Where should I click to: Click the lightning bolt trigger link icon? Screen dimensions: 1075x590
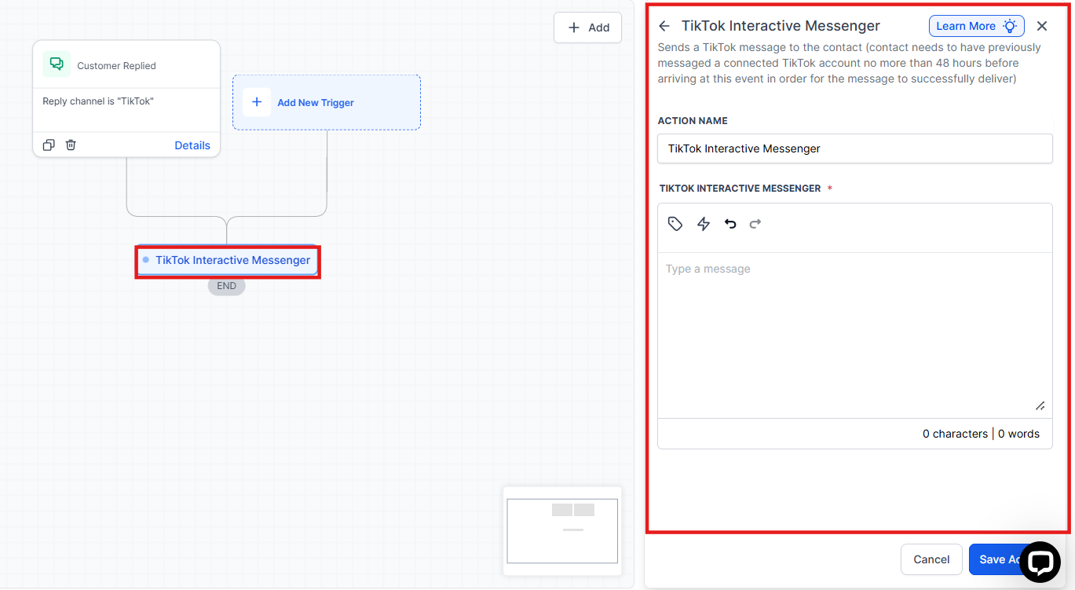pos(704,224)
